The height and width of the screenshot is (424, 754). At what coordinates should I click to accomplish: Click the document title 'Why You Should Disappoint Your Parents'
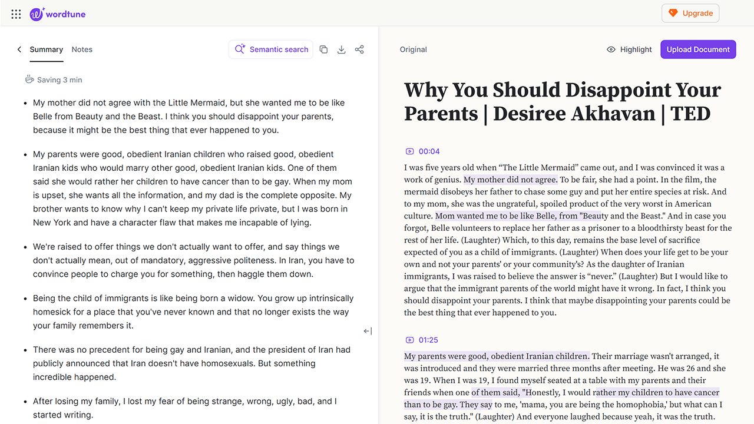(x=563, y=101)
